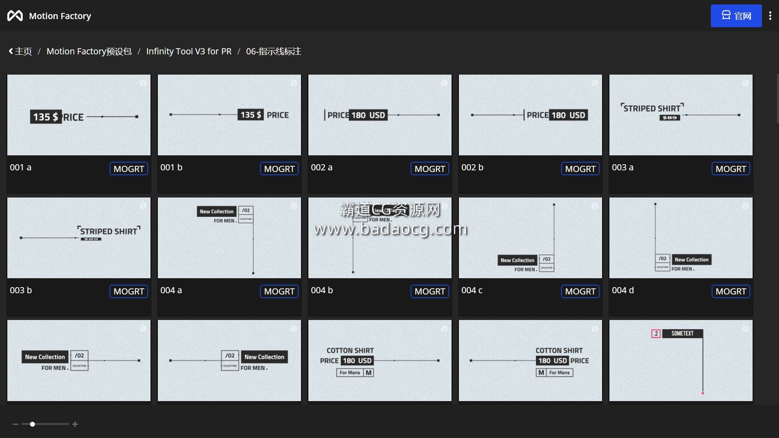Show info icon on 001 b thumbnail
The width and height of the screenshot is (779, 438).
[294, 83]
